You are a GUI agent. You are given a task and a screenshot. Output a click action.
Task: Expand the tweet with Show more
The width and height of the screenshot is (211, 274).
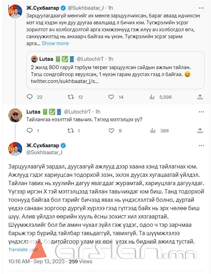tap(55, 43)
